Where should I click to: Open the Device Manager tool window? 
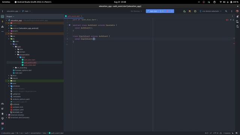237,22
